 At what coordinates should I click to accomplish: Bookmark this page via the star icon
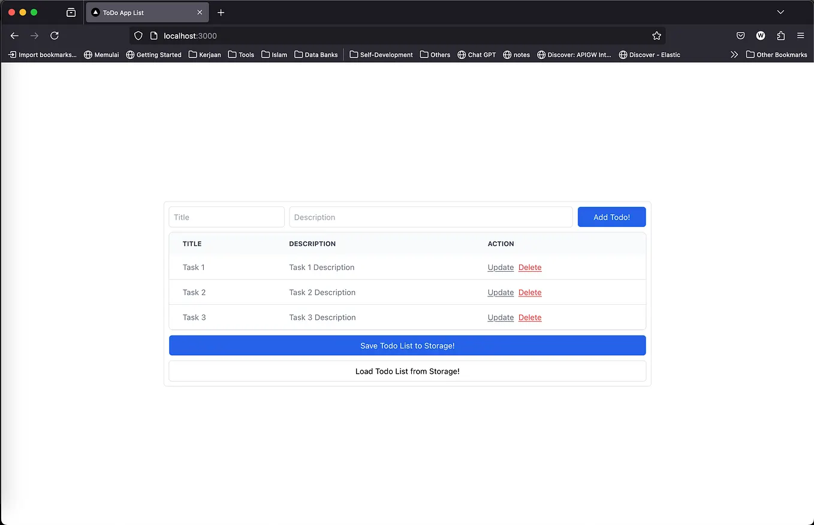pyautogui.click(x=657, y=35)
